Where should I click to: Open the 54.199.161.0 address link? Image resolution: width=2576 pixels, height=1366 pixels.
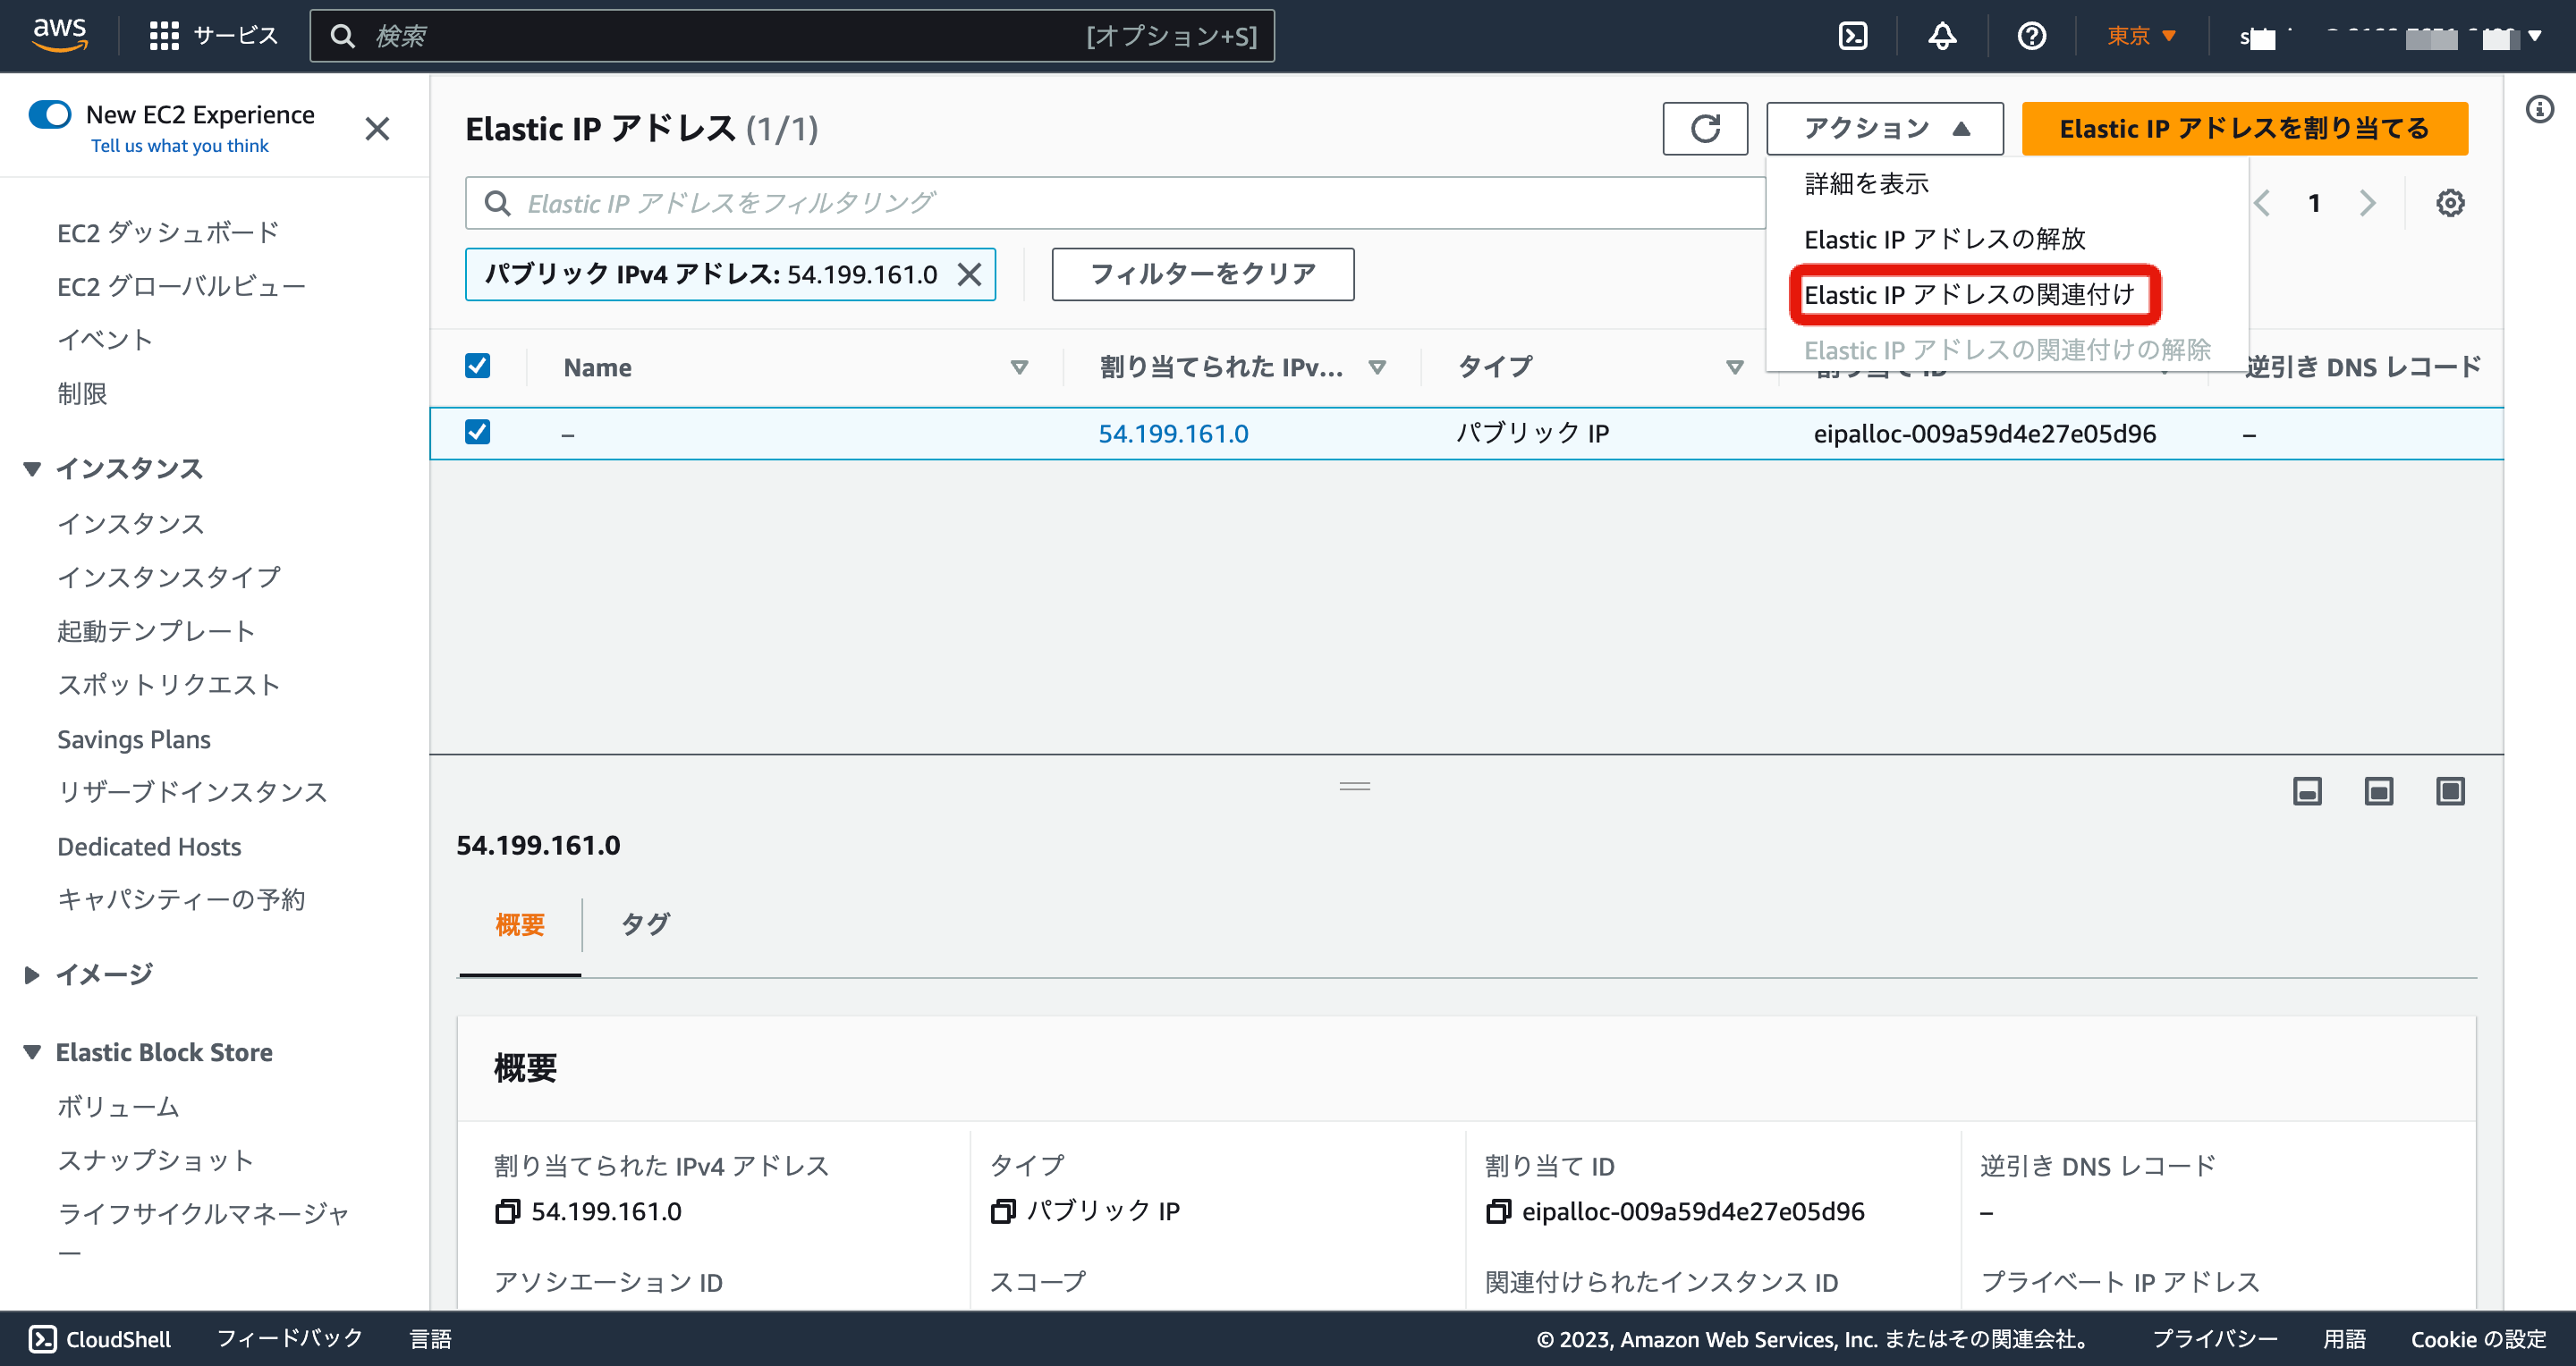1172,434
